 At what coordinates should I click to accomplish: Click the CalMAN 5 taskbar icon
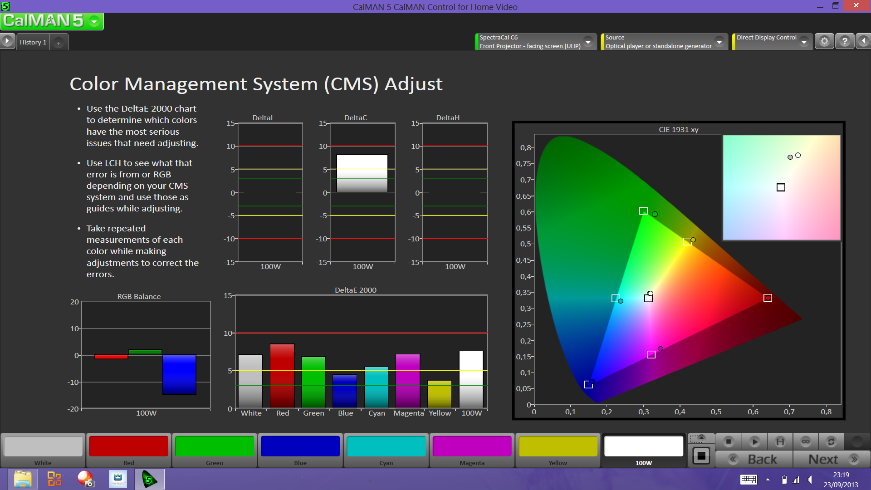(150, 479)
